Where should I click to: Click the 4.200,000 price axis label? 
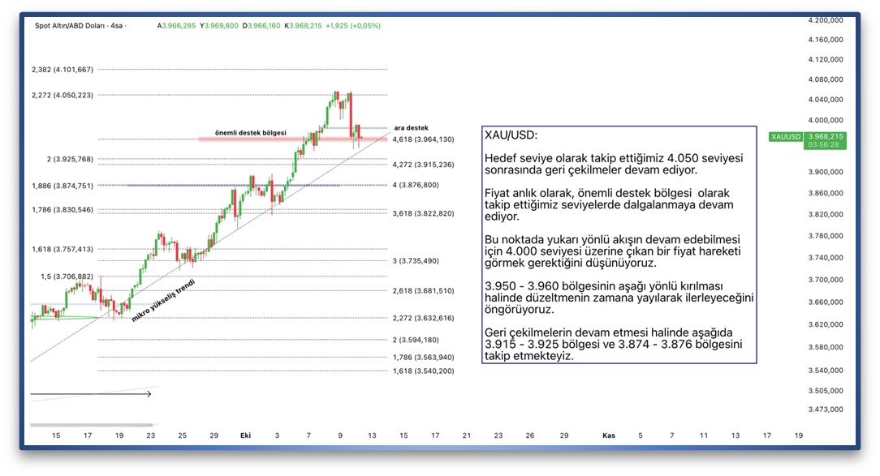coord(826,20)
